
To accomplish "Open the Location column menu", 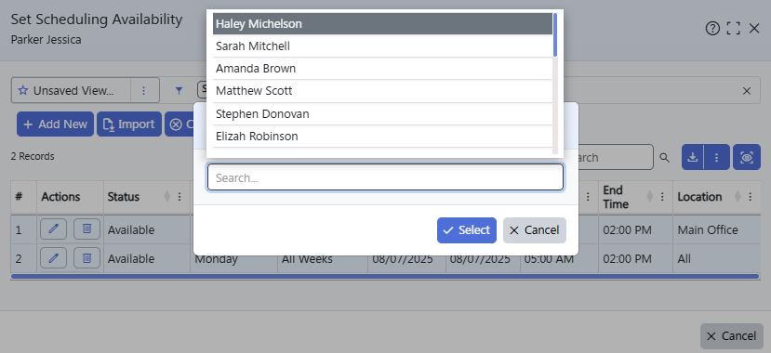I will tap(751, 196).
